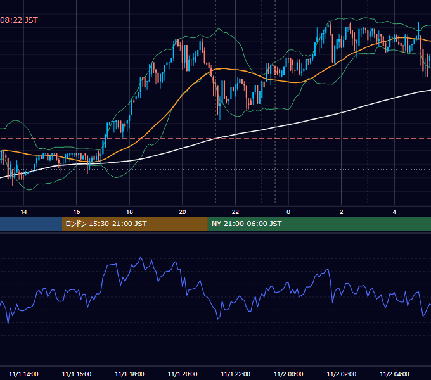The image size is (431, 380).
Task: Click the blue session bar before London
Action: click(31, 224)
